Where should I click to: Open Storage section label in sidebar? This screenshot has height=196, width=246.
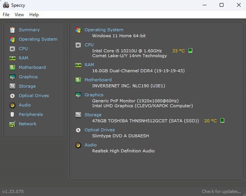[27, 86]
